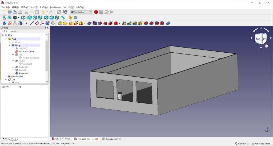Viewport: 273px width, 146px height.
Task: Click the Measure distance ruler icon
Action: 63,18
